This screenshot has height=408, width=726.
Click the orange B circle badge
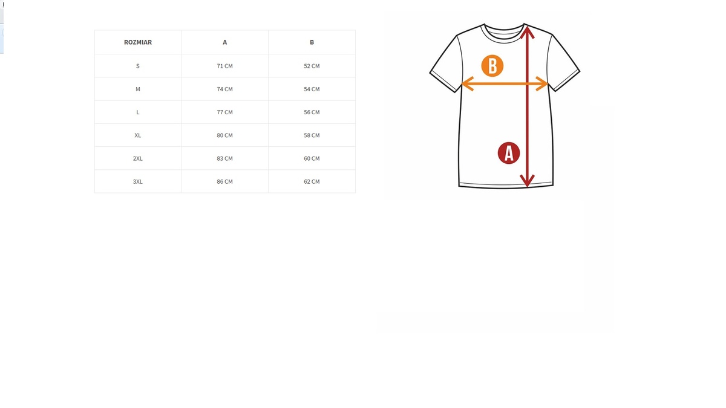[492, 65]
